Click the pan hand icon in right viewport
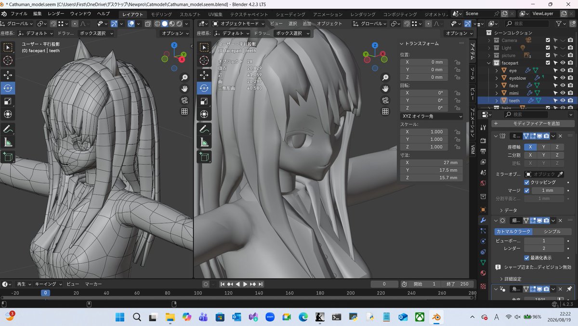The image size is (578, 326). (385, 88)
